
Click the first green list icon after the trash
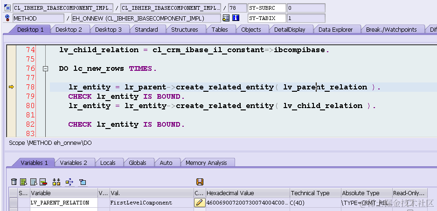coord(24,182)
